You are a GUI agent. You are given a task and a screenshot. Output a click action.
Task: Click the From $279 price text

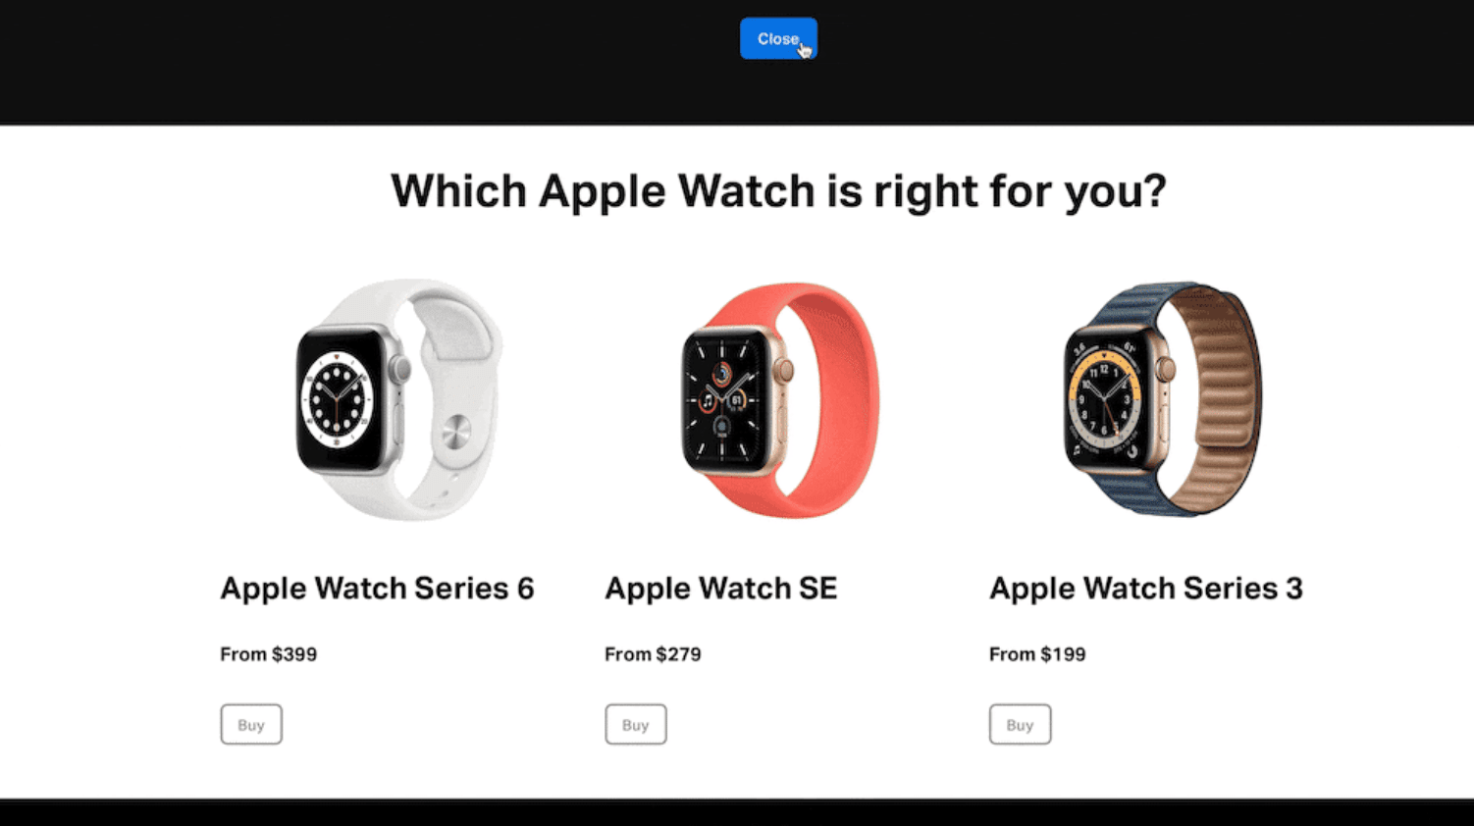(x=653, y=654)
